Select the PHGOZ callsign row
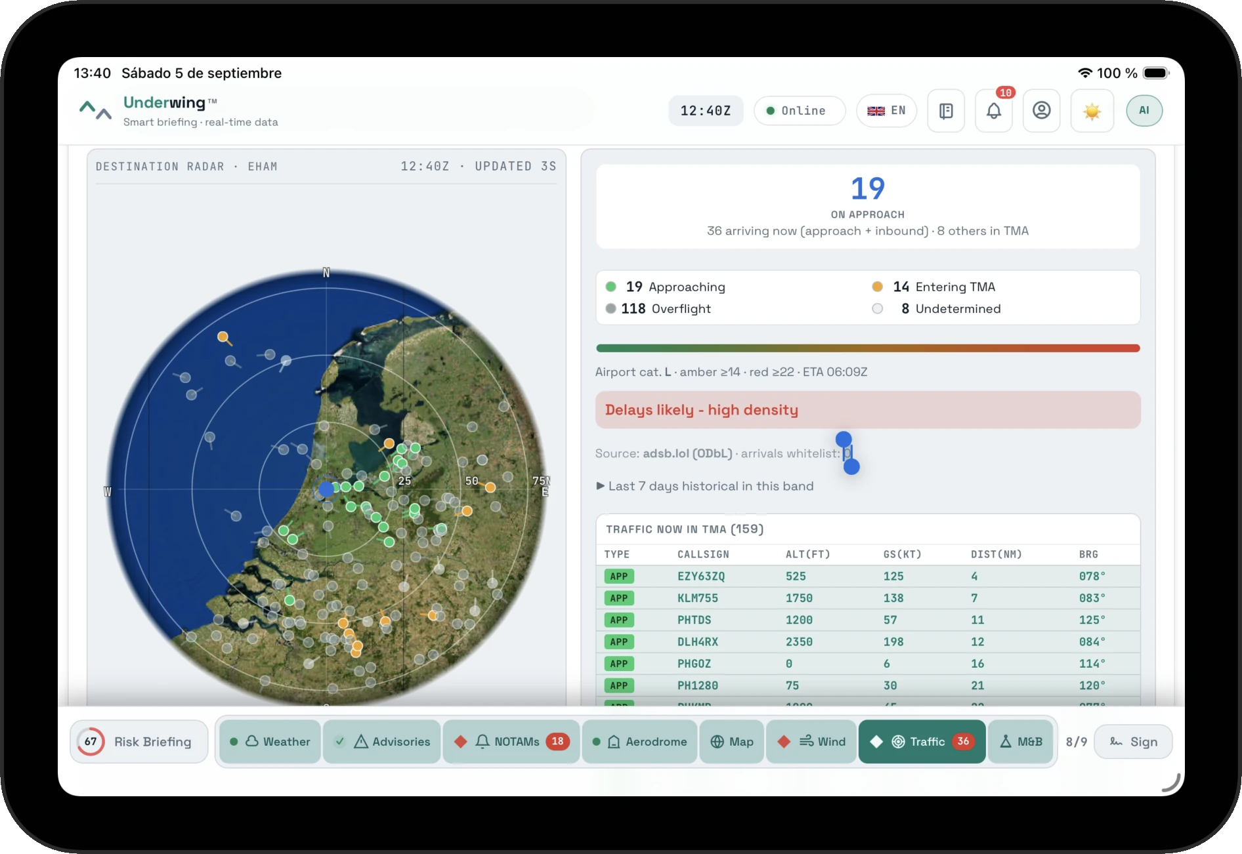1242x854 pixels. pos(868,664)
